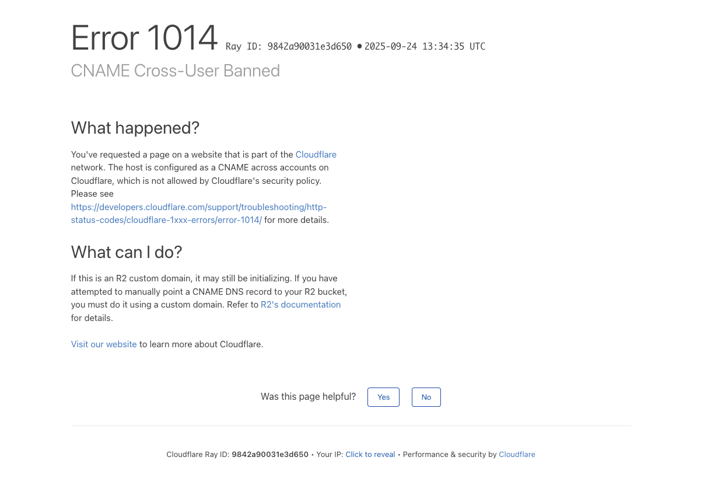The image size is (704, 492).
Task: Select the bold Ray ID in the footer
Action: pos(270,454)
